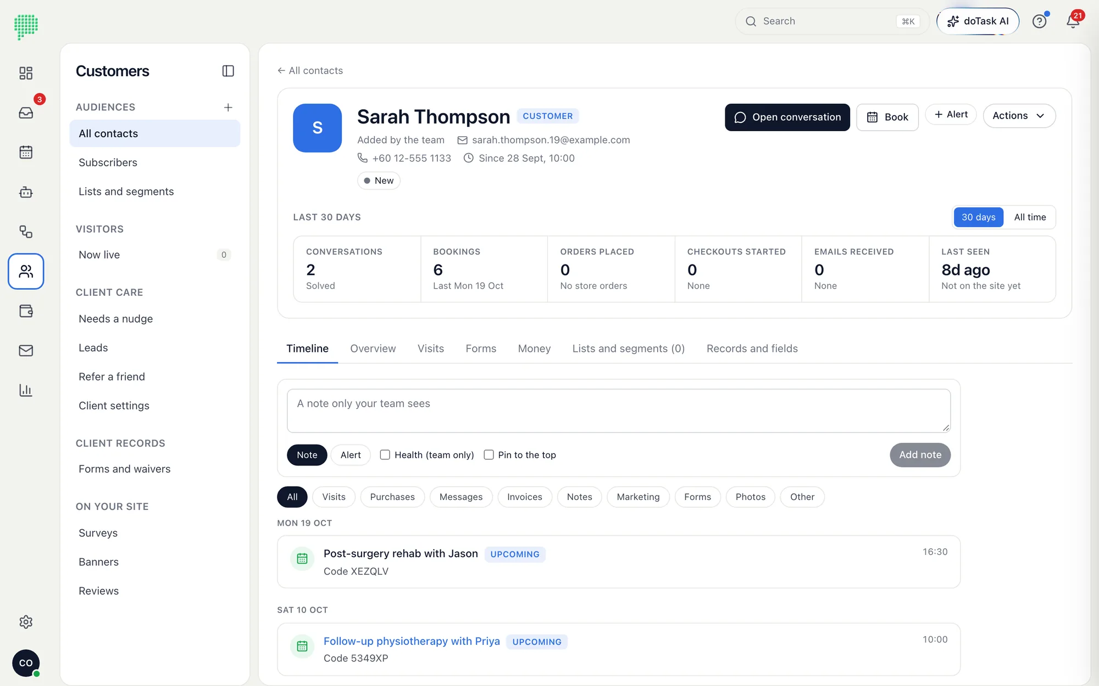Open the inbox icon with 3 badge

(26, 113)
